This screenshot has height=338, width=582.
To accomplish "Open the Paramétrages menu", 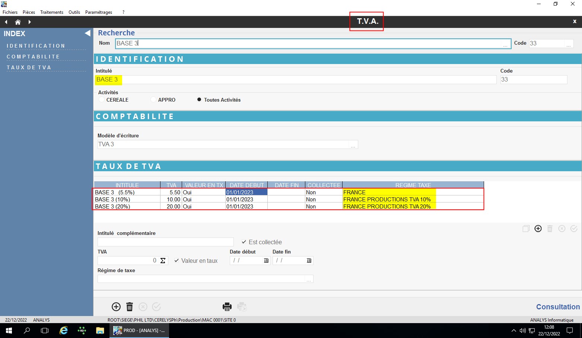I will (99, 12).
